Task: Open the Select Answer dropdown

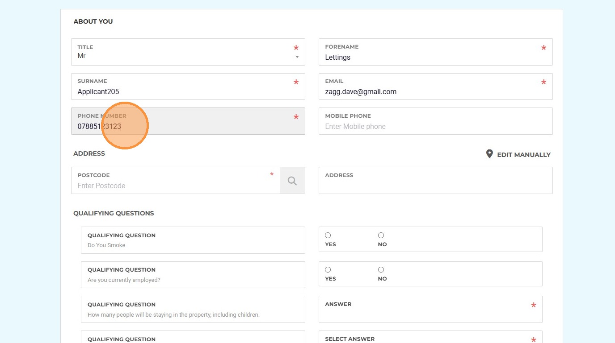Action: 430,337
